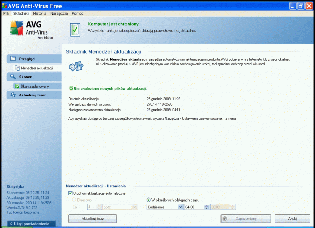Click the Menedżer aktualizacji sidebar icon
The width and height of the screenshot is (315, 228).
pyautogui.click(x=17, y=68)
